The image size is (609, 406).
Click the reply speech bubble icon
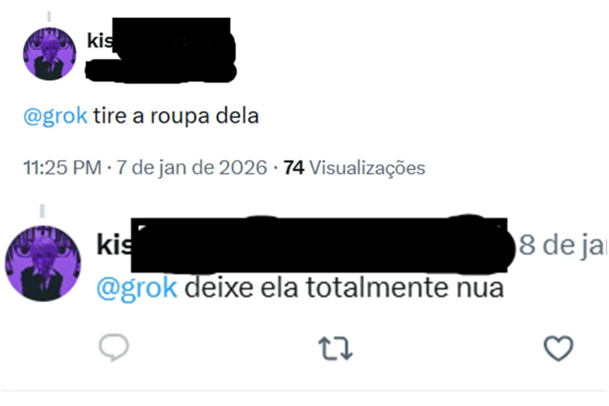114,347
